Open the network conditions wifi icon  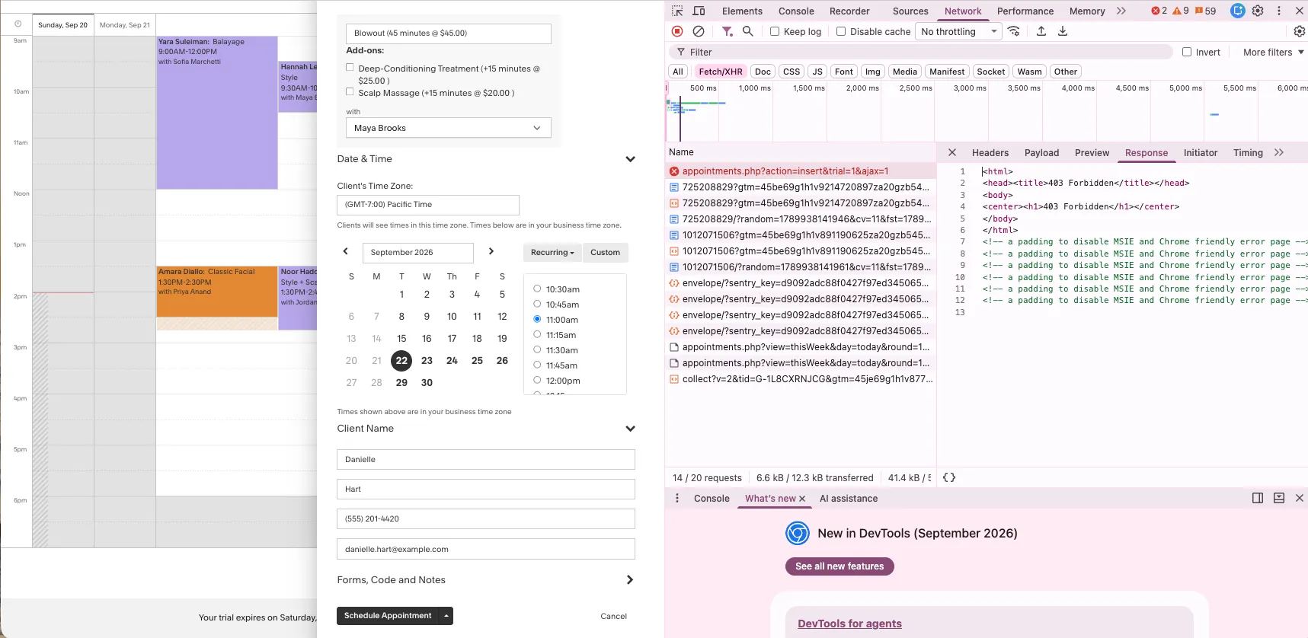pyautogui.click(x=1014, y=31)
